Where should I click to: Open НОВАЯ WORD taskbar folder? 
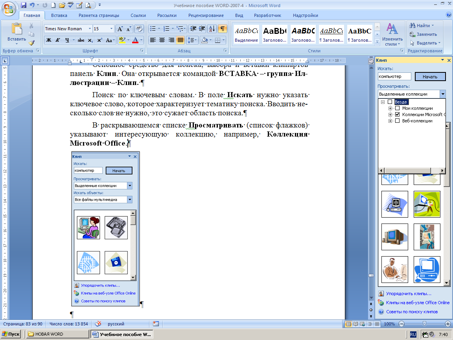point(58,334)
